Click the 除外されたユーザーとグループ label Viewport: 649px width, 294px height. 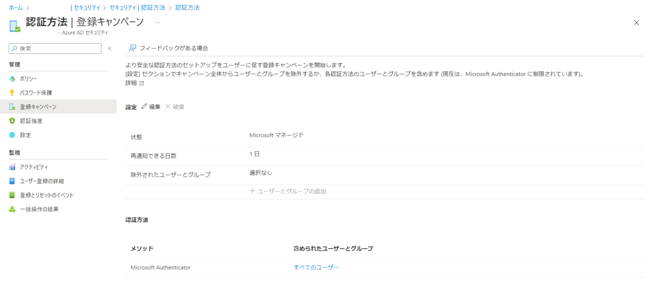pyautogui.click(x=170, y=175)
